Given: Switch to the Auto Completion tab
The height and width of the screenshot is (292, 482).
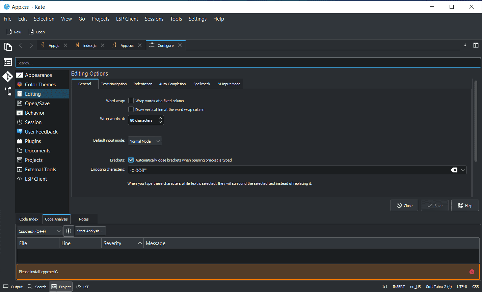Looking at the screenshot, I should click(x=172, y=84).
